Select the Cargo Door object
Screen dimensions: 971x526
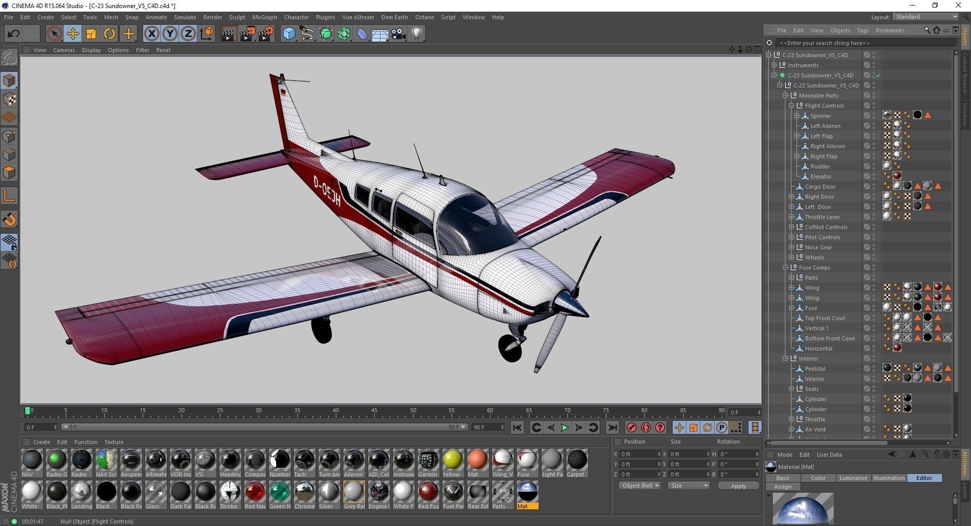coord(820,187)
